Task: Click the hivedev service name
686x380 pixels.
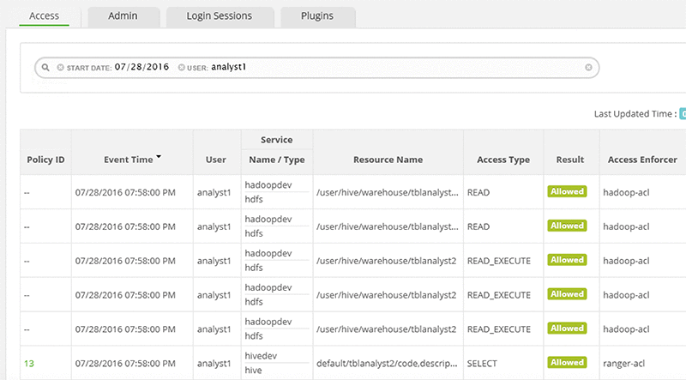Action: pos(261,356)
